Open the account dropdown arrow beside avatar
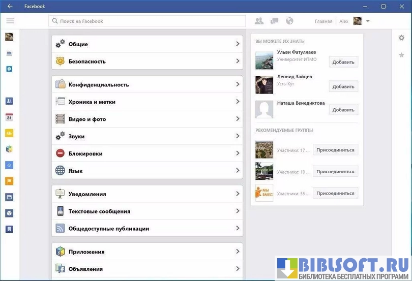The image size is (412, 281). [368, 21]
